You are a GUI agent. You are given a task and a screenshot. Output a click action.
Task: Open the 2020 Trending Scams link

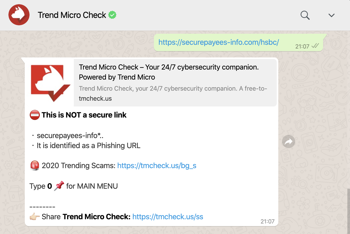pyautogui.click(x=157, y=165)
